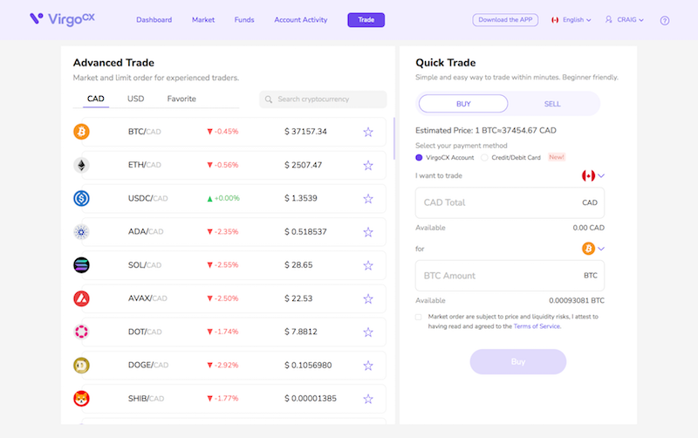The image size is (698, 438).
Task: Select Credit/Debit Card payment method
Action: click(484, 158)
